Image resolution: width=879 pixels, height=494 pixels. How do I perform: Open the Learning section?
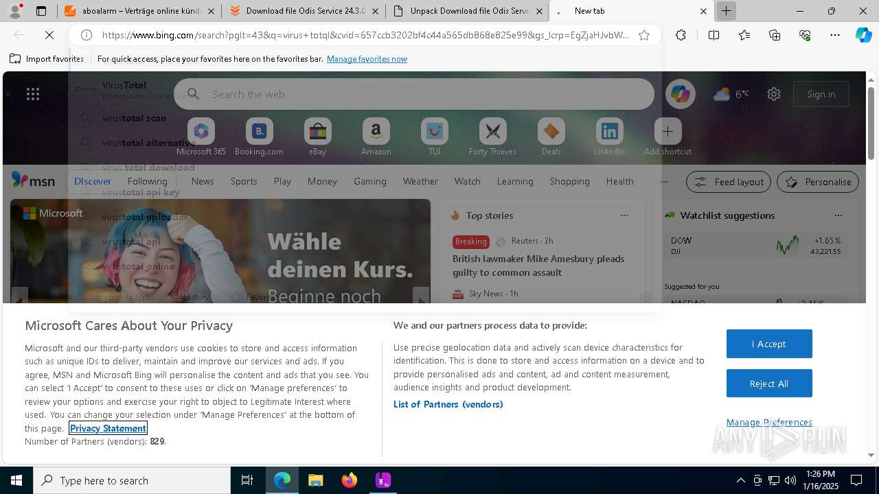[515, 181]
